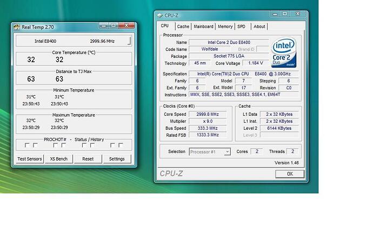Minimize the CPU-Z window
373x233 pixels.
pos(275,14)
